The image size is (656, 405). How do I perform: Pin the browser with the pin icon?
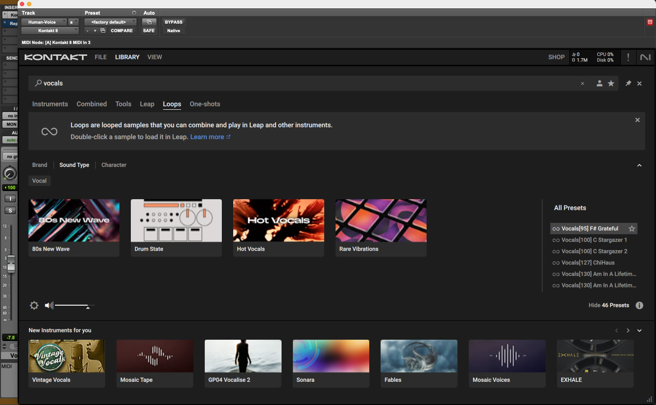pos(628,83)
